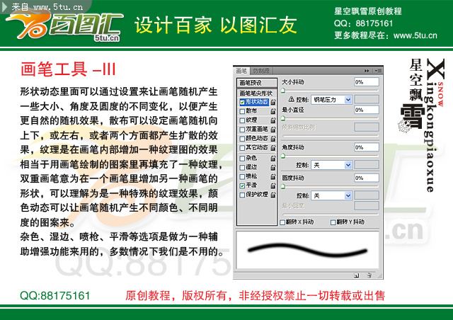
Task: Uncheck the 平滑 checkbox
Action: point(243,185)
